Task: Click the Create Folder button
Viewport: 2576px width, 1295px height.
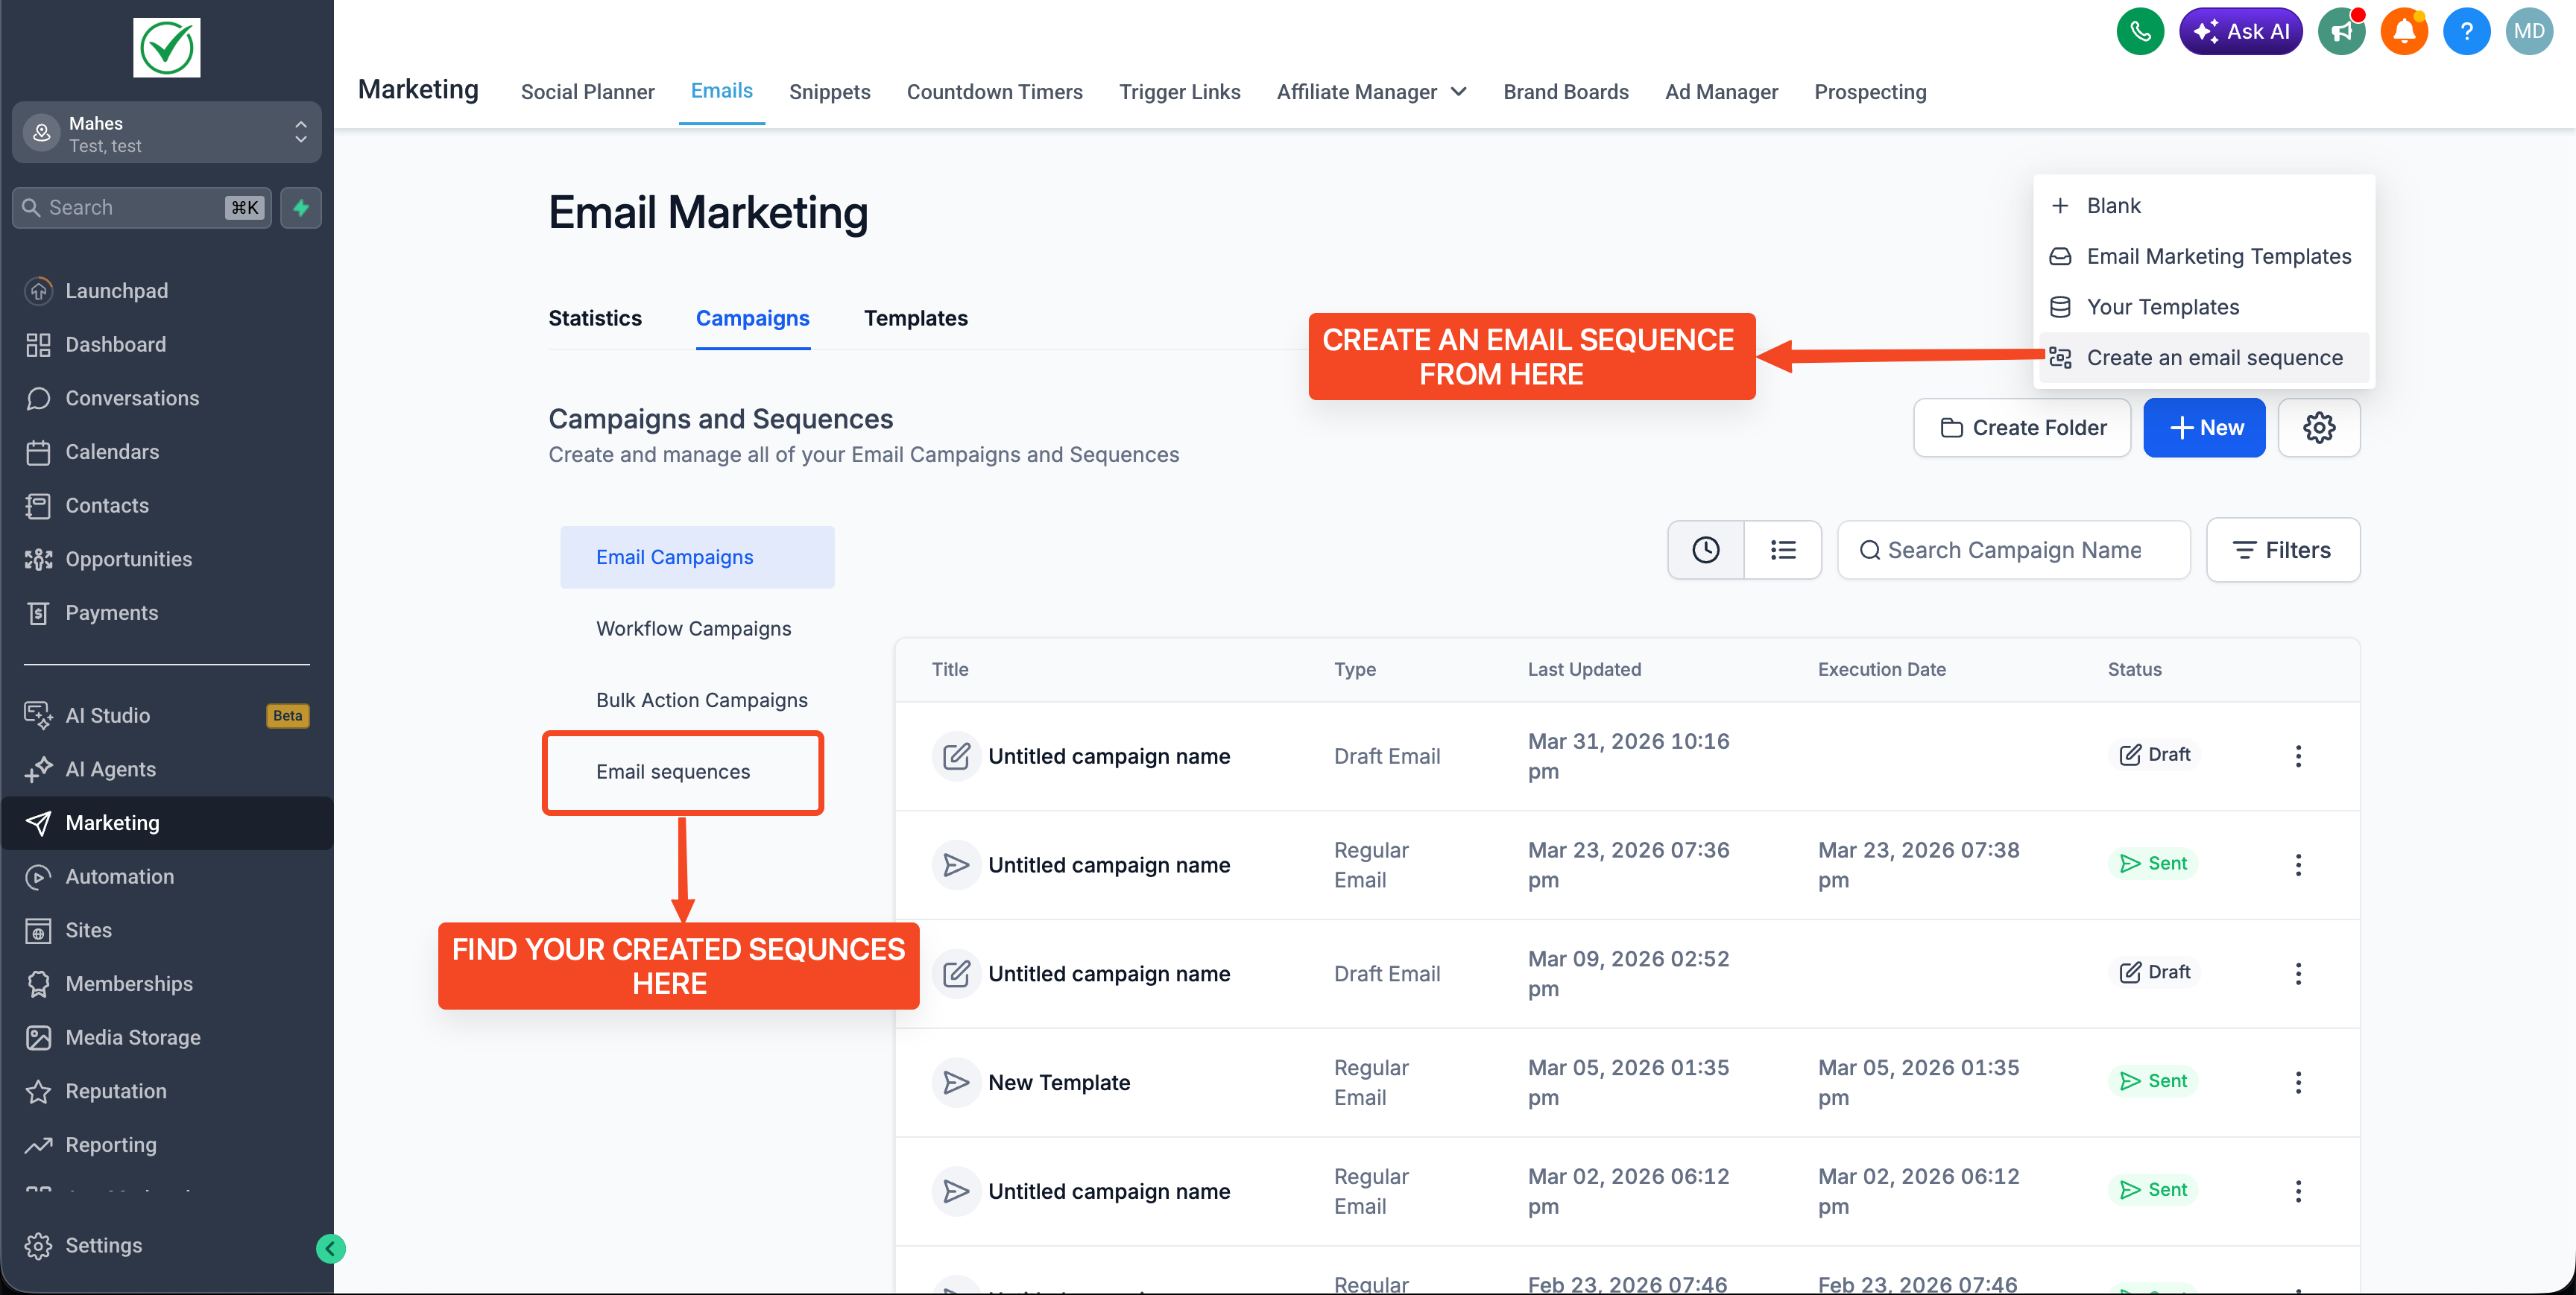Action: (x=2022, y=428)
